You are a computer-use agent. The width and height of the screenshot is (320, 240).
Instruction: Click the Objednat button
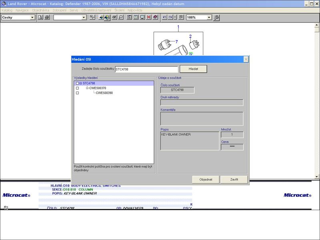tap(206, 180)
